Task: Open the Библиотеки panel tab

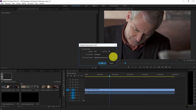Action: coord(21,71)
